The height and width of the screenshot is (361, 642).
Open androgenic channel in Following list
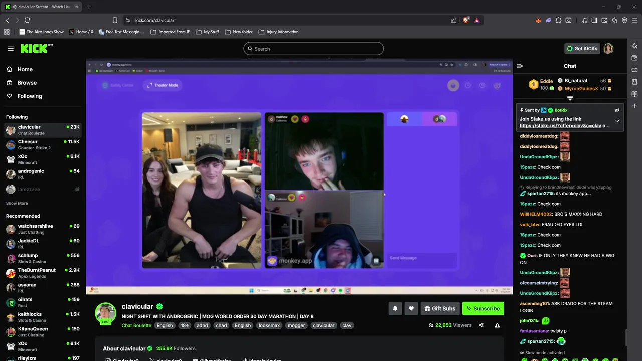coord(43,174)
